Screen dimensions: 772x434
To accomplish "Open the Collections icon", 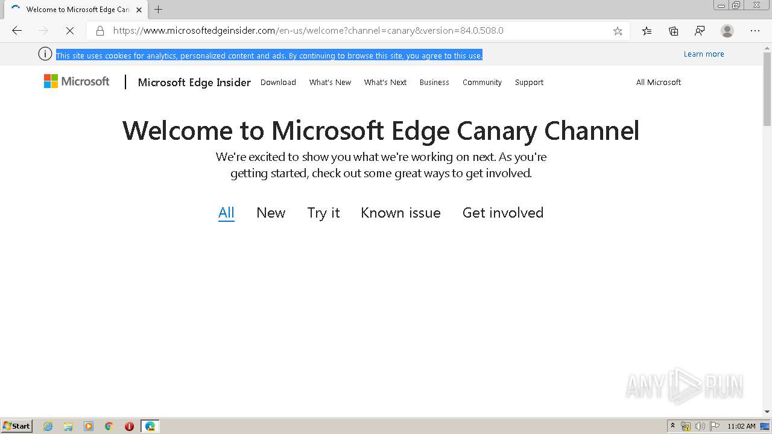I will click(x=673, y=31).
